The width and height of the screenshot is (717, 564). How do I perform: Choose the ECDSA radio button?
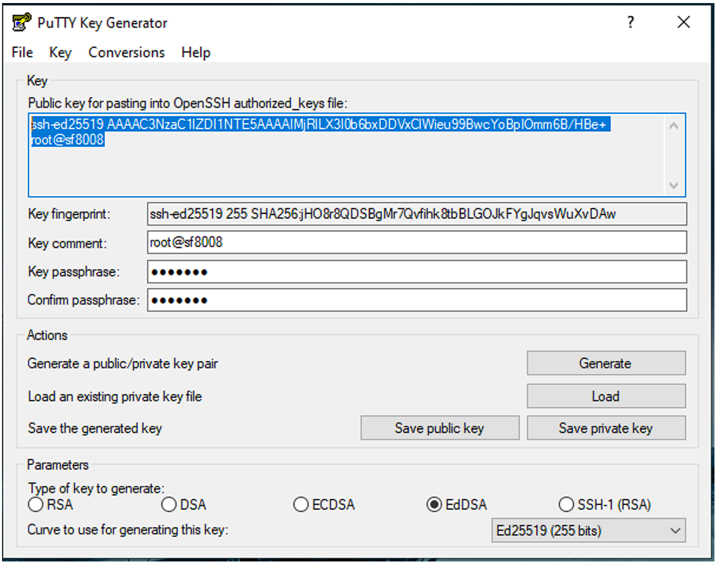click(x=301, y=505)
